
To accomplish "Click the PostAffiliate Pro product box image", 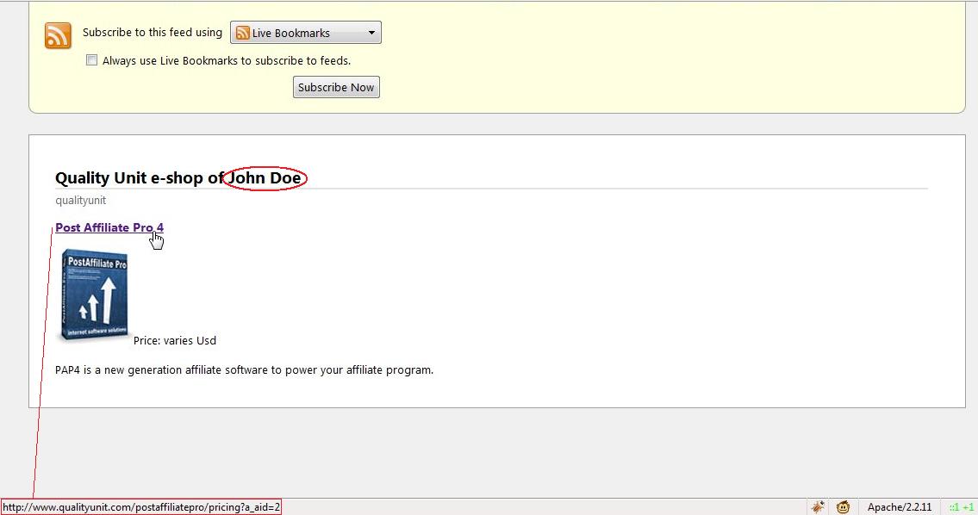I will [94, 295].
